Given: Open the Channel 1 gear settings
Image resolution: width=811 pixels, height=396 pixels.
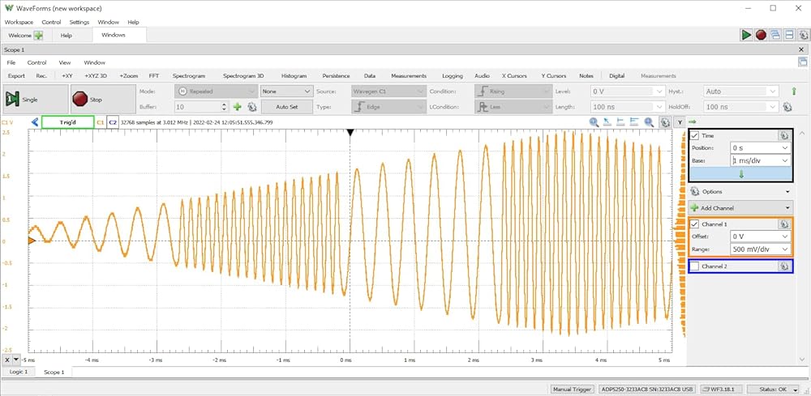Looking at the screenshot, I should click(x=784, y=224).
